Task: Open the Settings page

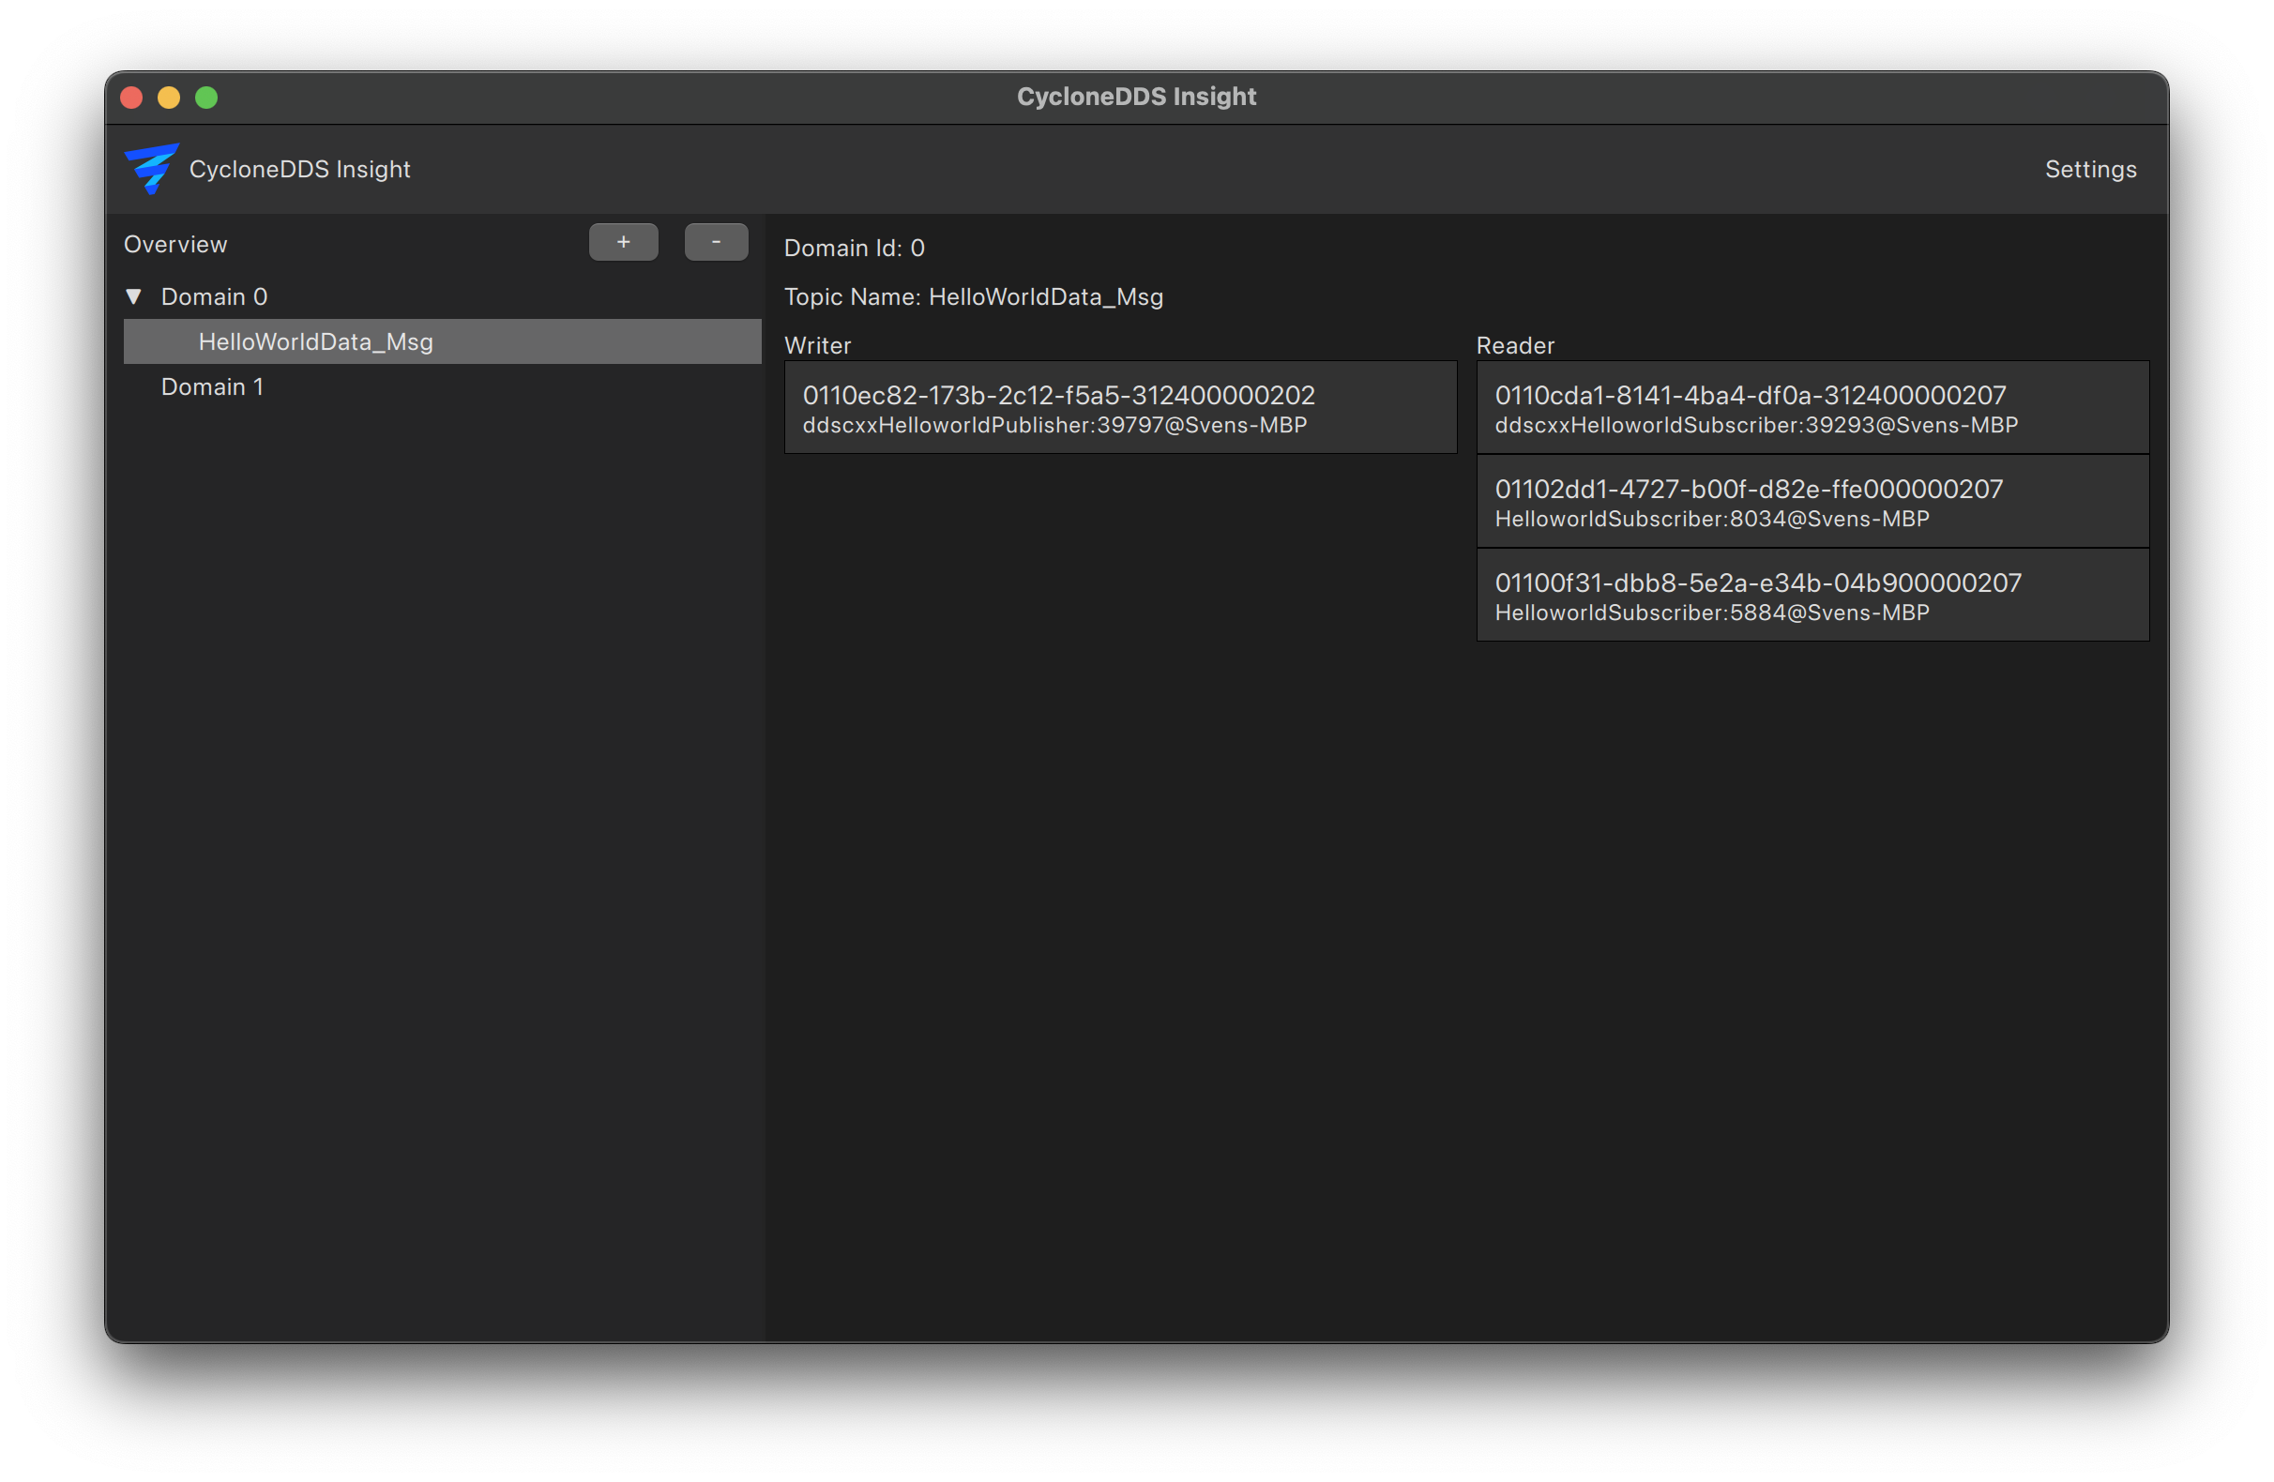Action: pyautogui.click(x=2089, y=169)
